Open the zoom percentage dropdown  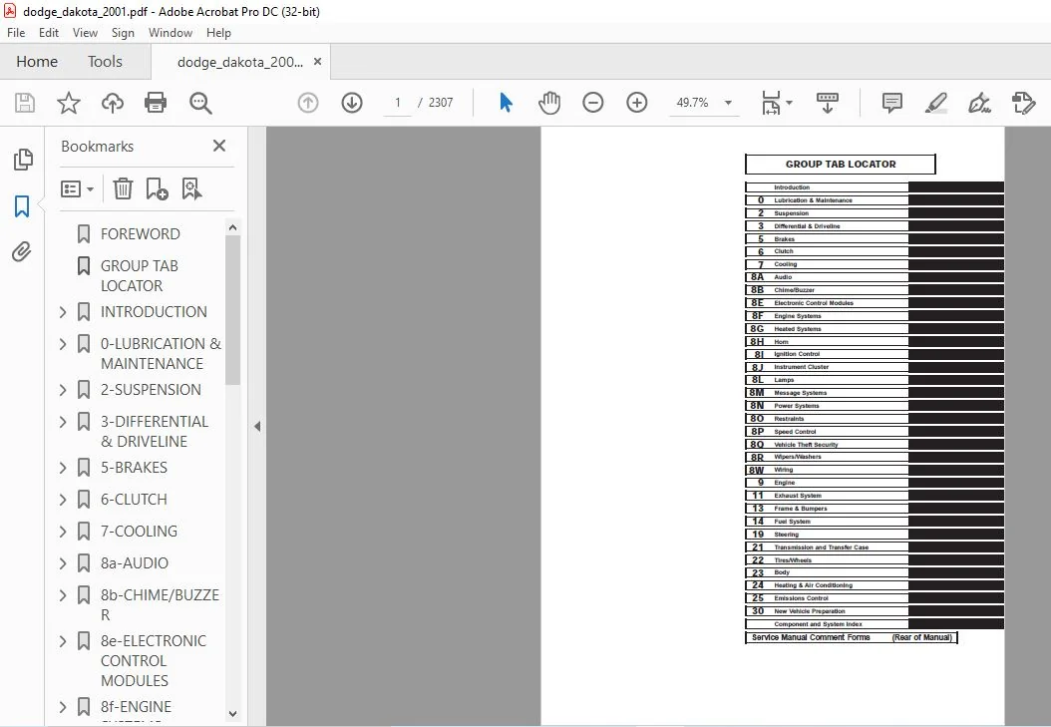point(728,103)
